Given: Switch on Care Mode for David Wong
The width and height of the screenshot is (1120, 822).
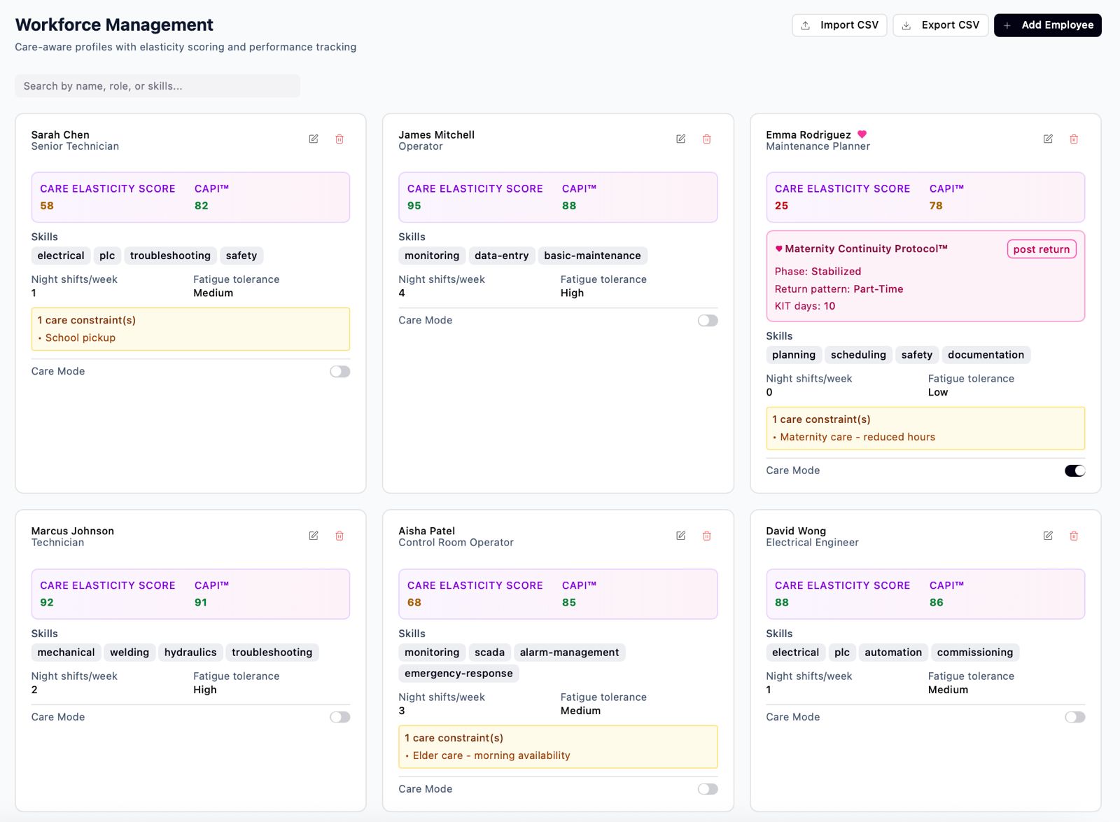Looking at the screenshot, I should point(1074,717).
